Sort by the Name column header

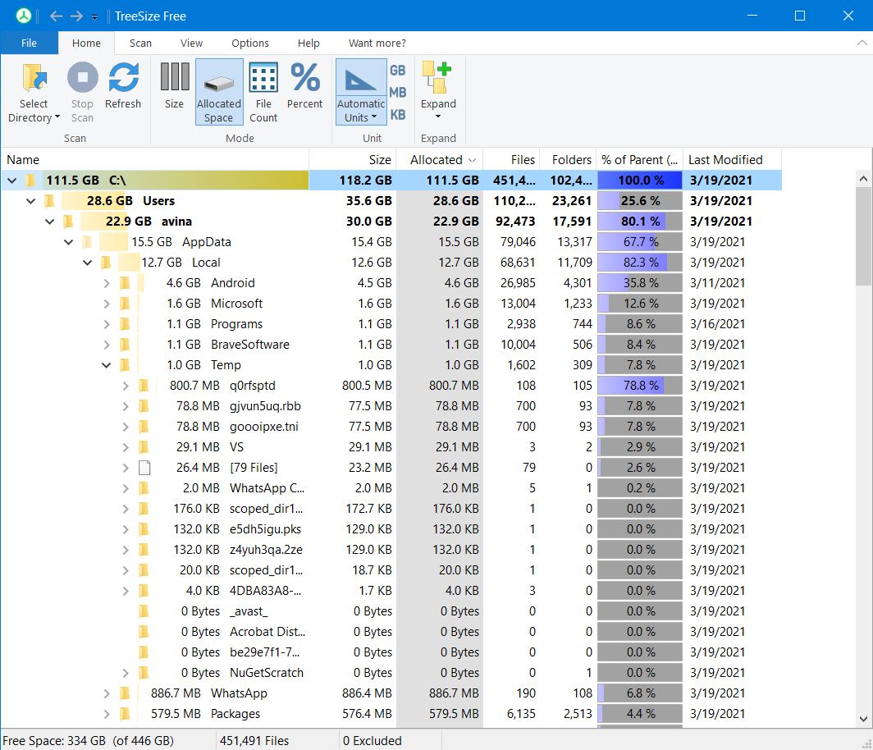155,160
